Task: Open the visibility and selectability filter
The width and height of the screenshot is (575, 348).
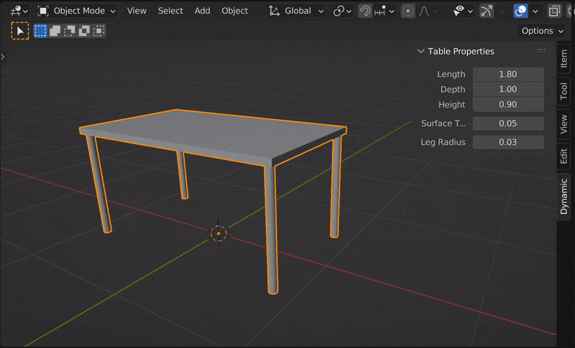Action: (463, 11)
